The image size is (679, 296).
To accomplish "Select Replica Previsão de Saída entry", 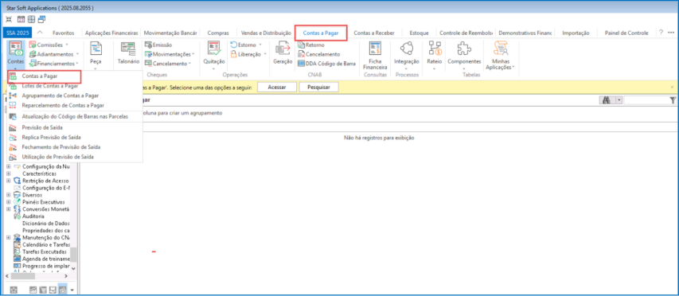I will (x=75, y=137).
